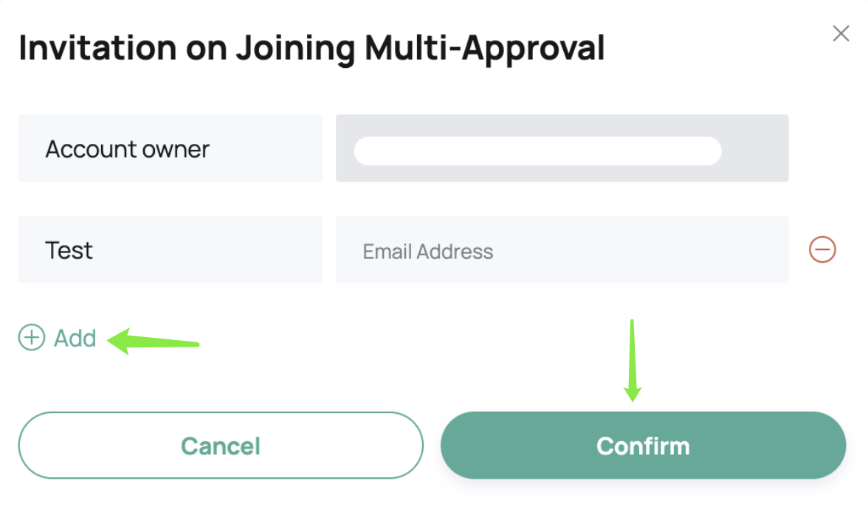
Task: Confirm the multi-approval invitation
Action: point(644,446)
